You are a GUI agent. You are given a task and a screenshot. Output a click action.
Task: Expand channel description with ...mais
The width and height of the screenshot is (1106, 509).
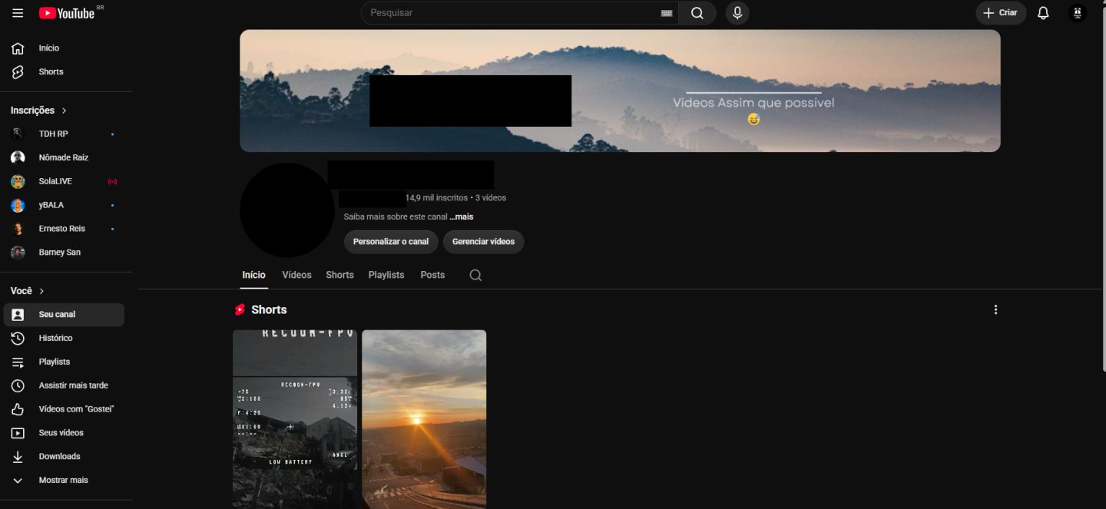coord(462,217)
